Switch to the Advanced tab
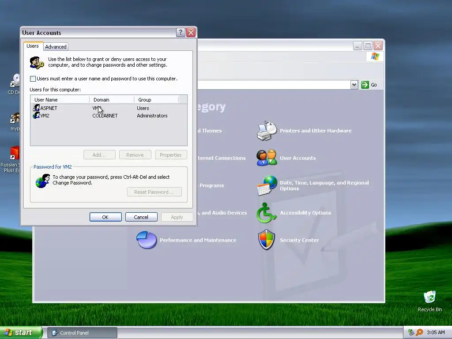 (x=56, y=47)
